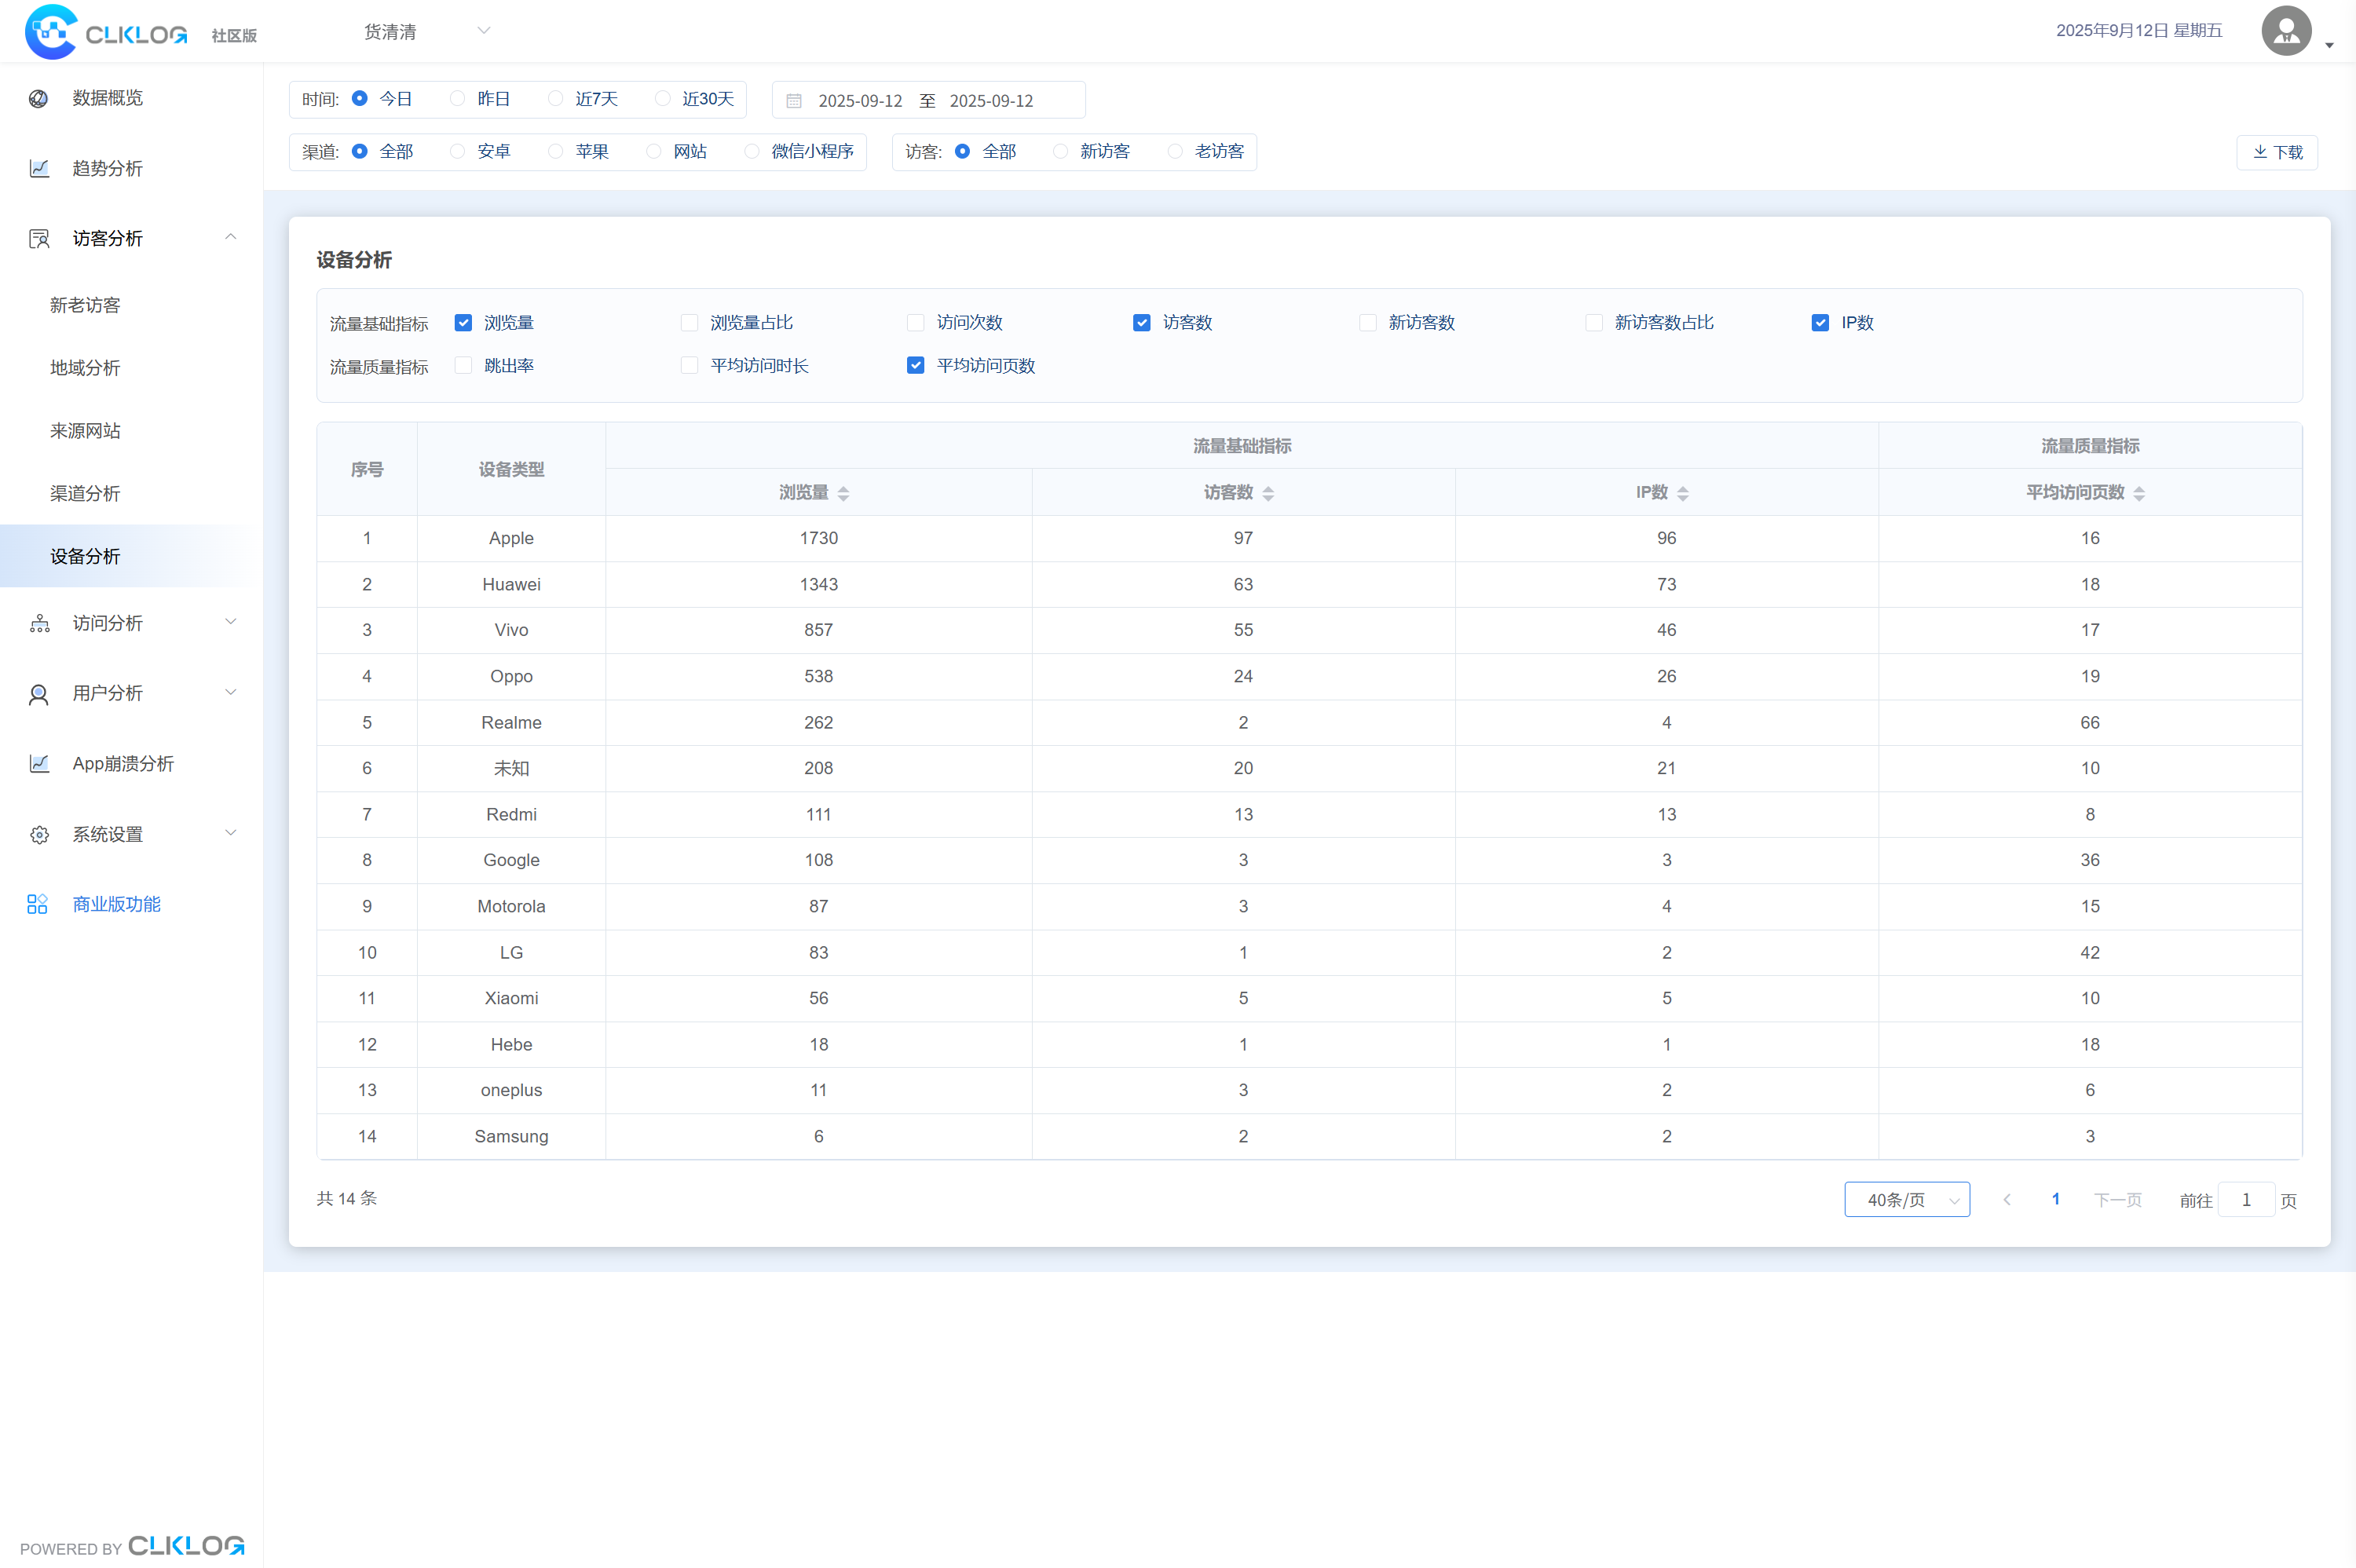Go to 渠道分析 in sidebar
The height and width of the screenshot is (1568, 2356).
coord(85,493)
